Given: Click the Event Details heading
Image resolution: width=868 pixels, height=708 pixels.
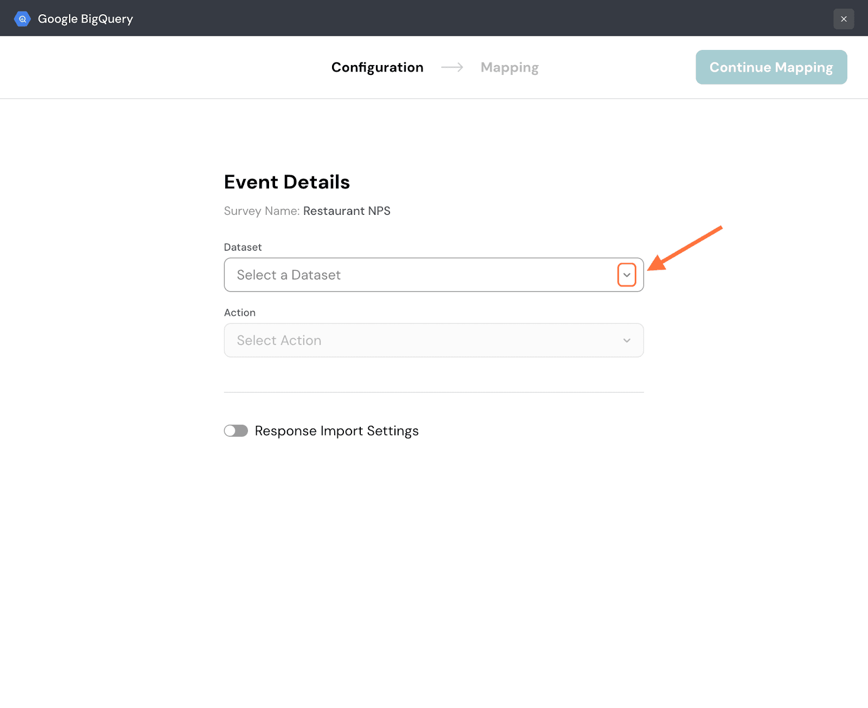Looking at the screenshot, I should coord(286,182).
